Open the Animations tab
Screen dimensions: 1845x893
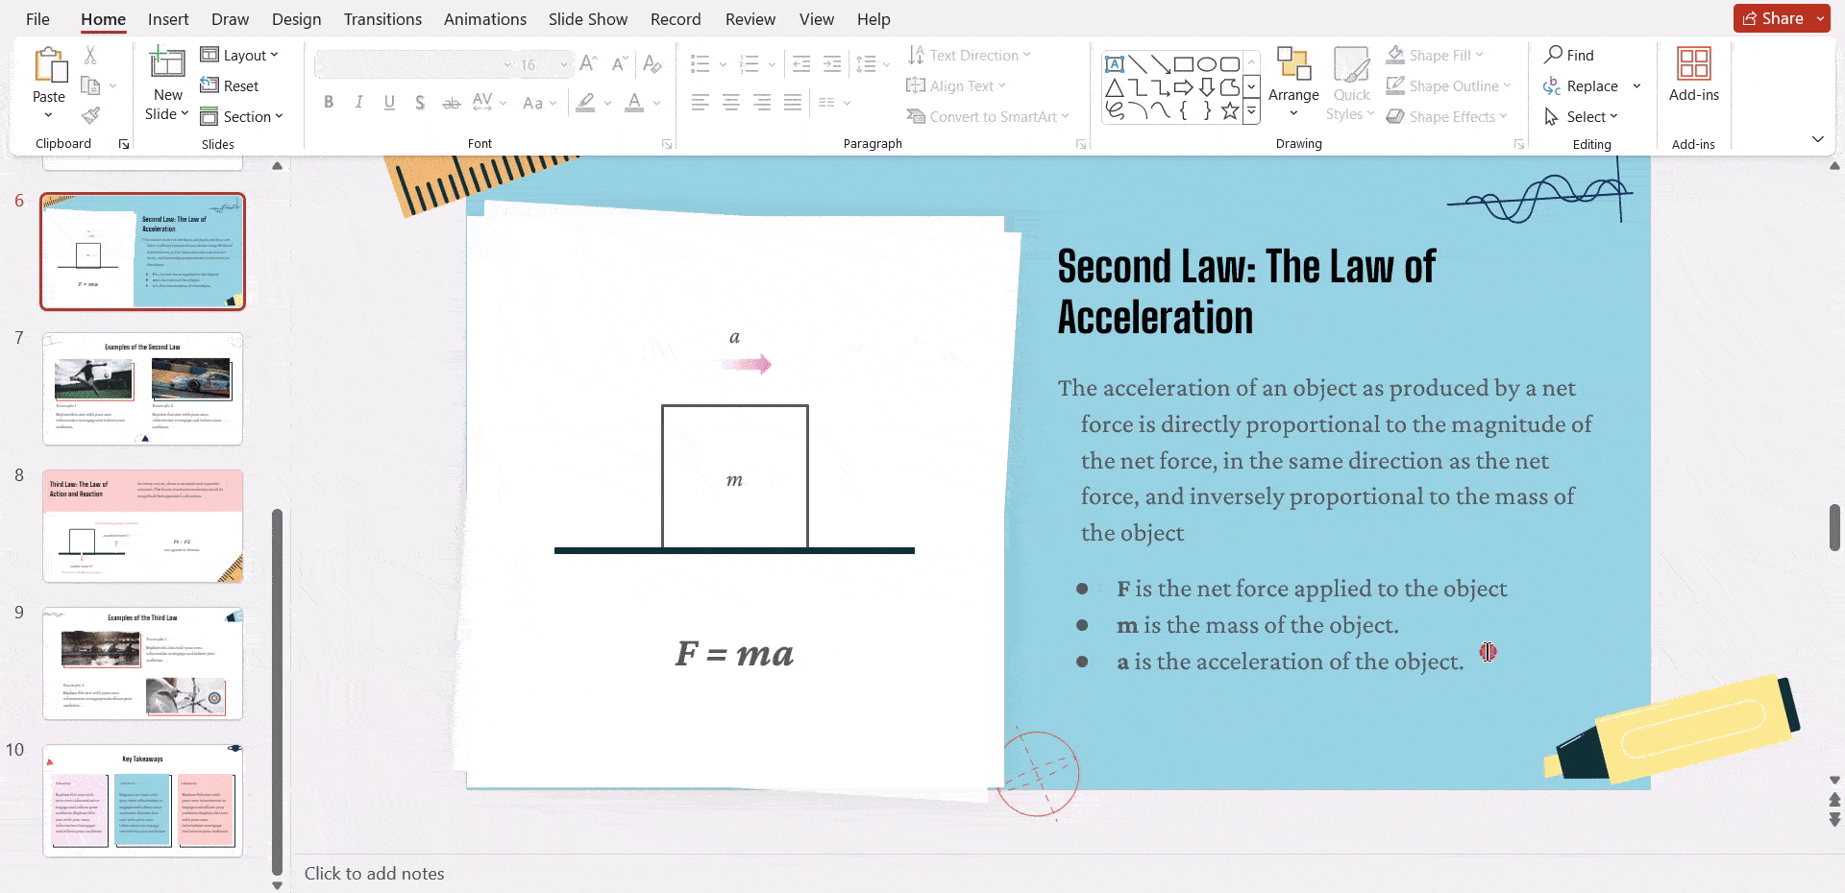coord(484,18)
